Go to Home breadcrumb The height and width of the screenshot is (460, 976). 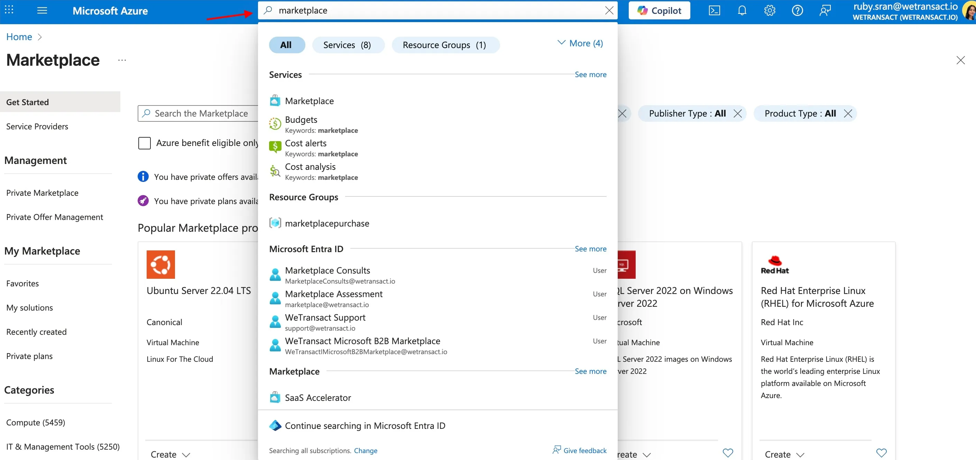click(19, 37)
